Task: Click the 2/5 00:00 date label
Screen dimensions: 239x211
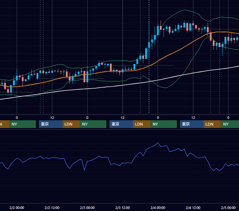Action: pyautogui.click(x=228, y=207)
